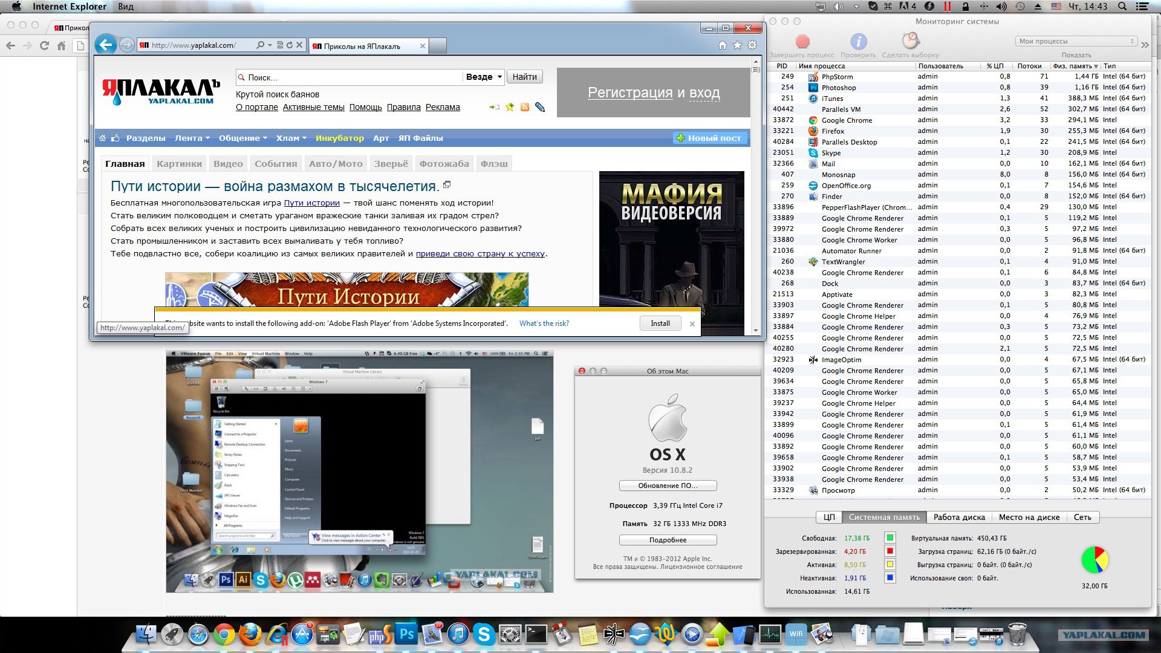Click the yellow star favorites icon on Yaplakal
Screen dimensions: 1161x653
(510, 107)
